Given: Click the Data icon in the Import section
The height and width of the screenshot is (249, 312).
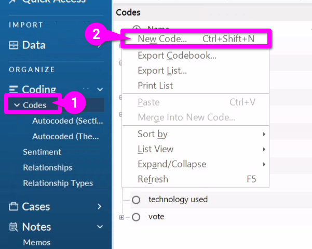Looking at the screenshot, I should (x=14, y=45).
